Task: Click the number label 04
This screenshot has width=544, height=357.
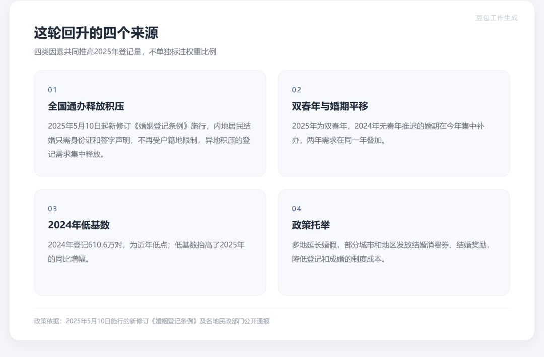Action: pos(296,209)
